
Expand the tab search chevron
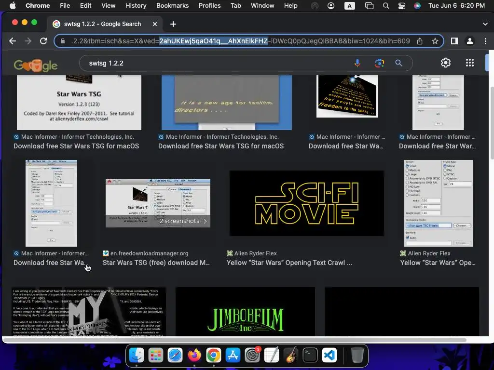point(485,24)
